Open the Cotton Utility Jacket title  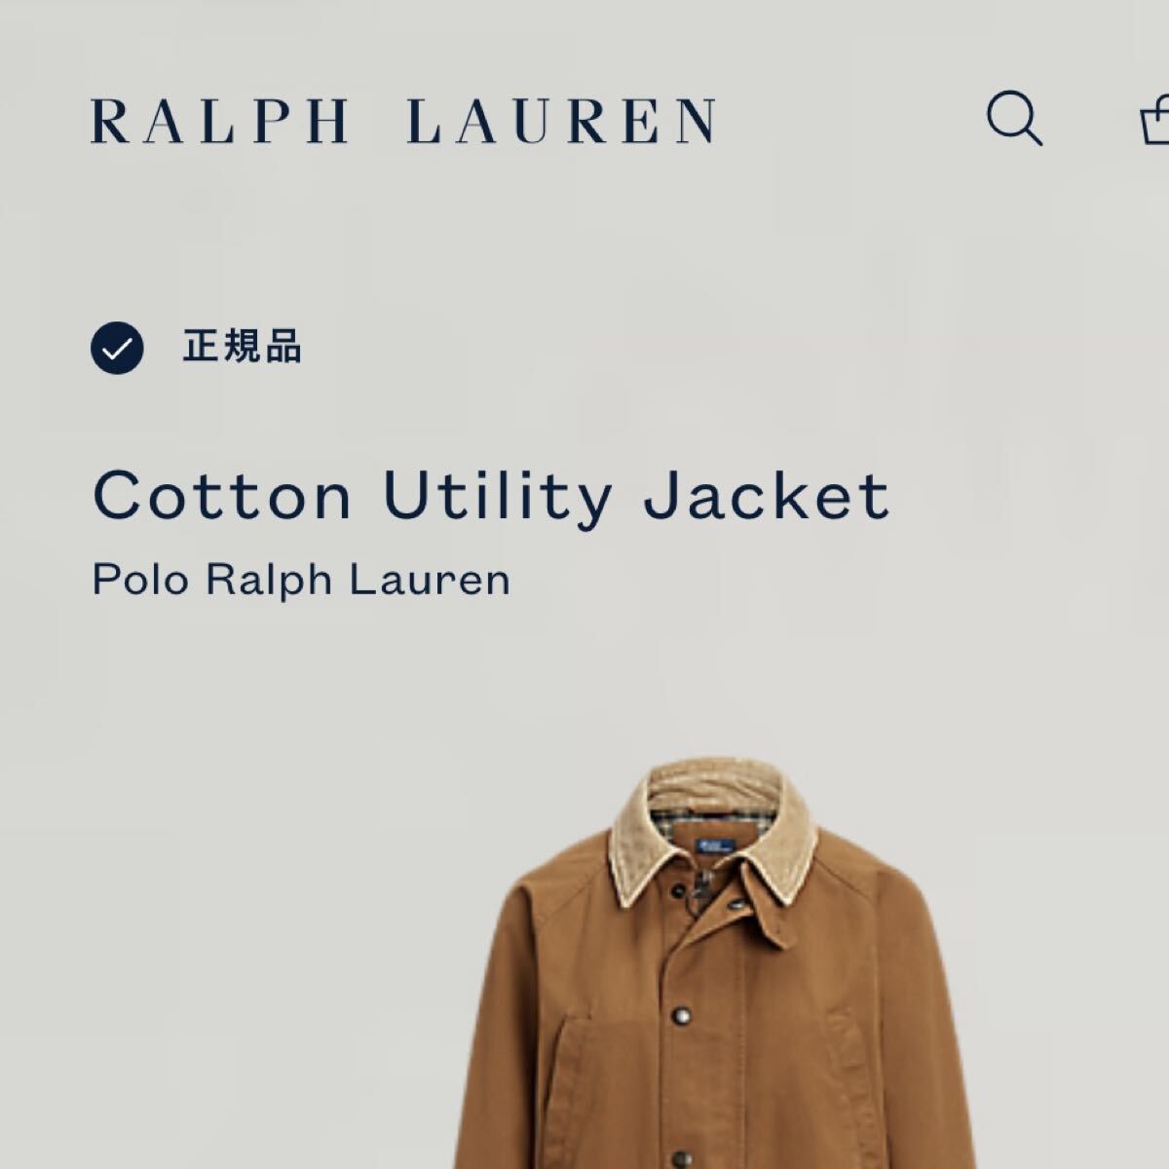point(491,495)
